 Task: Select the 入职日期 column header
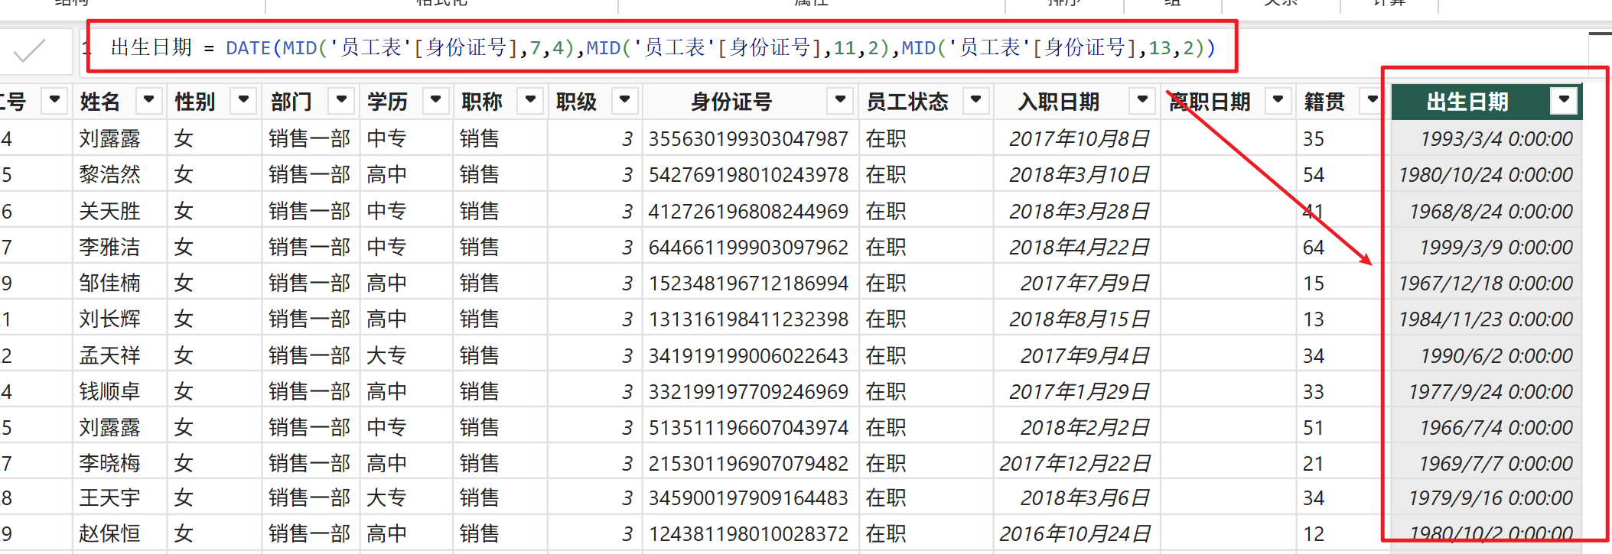1058,102
